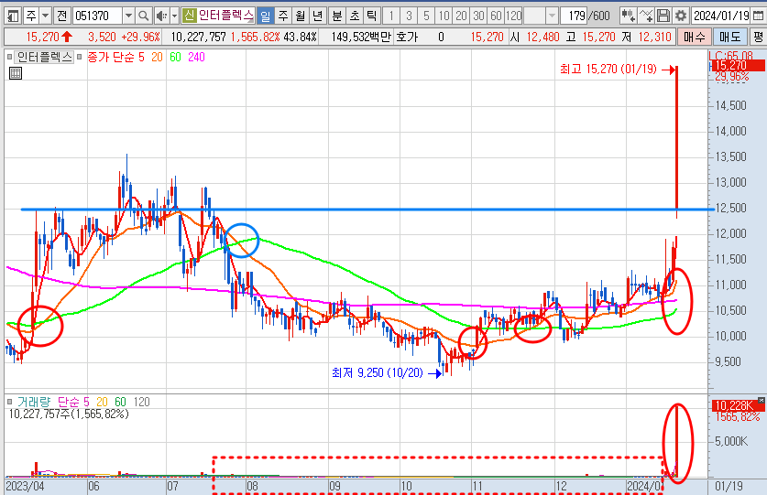Select the 일 daily chart period

(x=265, y=16)
